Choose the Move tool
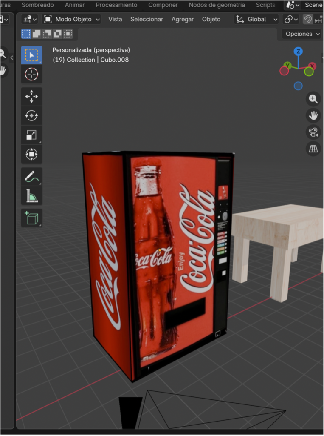324x436 pixels. click(x=31, y=97)
